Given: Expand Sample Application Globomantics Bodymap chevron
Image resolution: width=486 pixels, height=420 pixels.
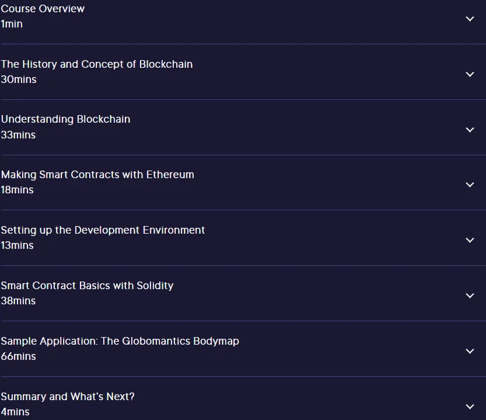Looking at the screenshot, I should tap(470, 351).
